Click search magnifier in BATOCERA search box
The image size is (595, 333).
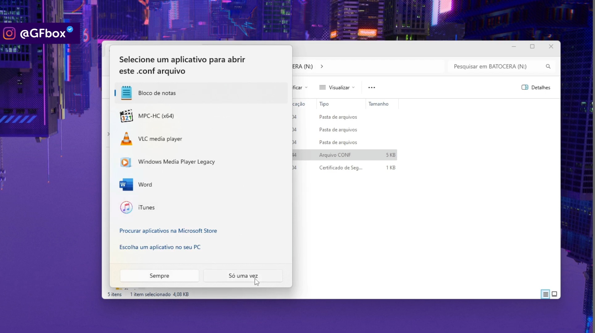coord(548,66)
